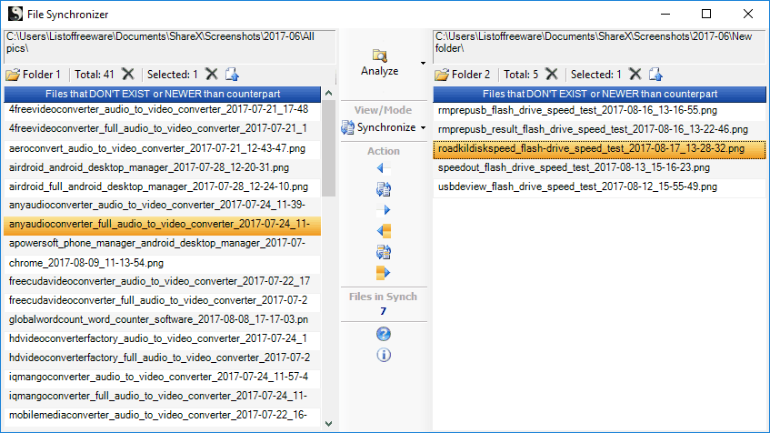Click the blue left arrow copy action

[x=383, y=168]
